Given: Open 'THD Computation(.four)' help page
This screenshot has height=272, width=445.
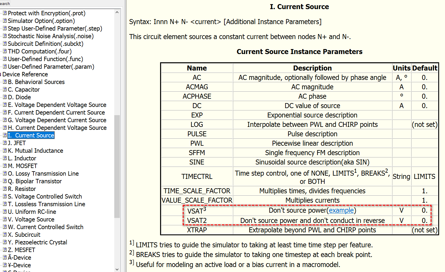Looking at the screenshot, I should click(40, 51).
